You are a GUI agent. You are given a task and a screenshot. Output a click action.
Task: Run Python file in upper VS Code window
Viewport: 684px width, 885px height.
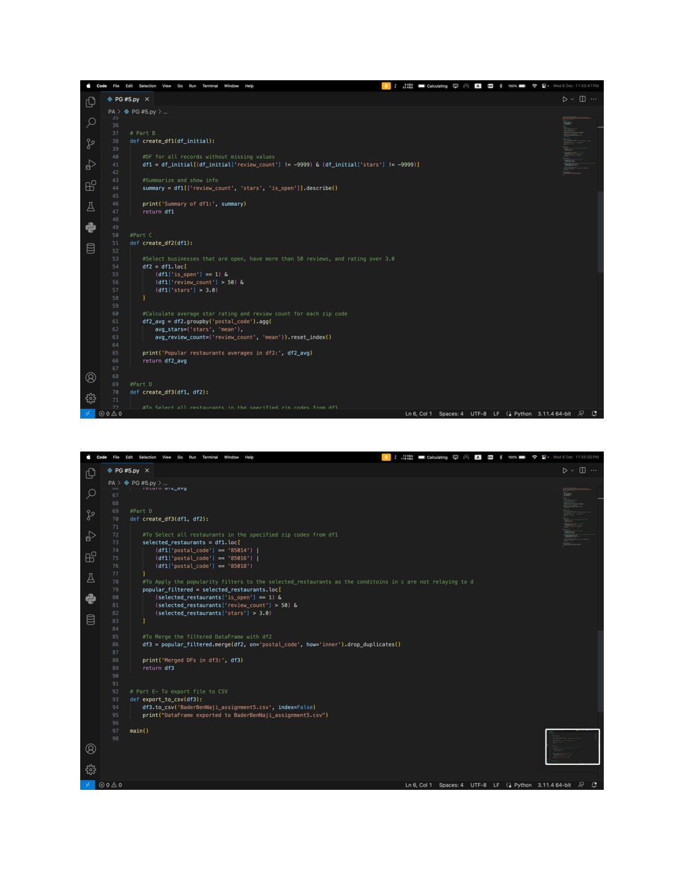[x=565, y=99]
